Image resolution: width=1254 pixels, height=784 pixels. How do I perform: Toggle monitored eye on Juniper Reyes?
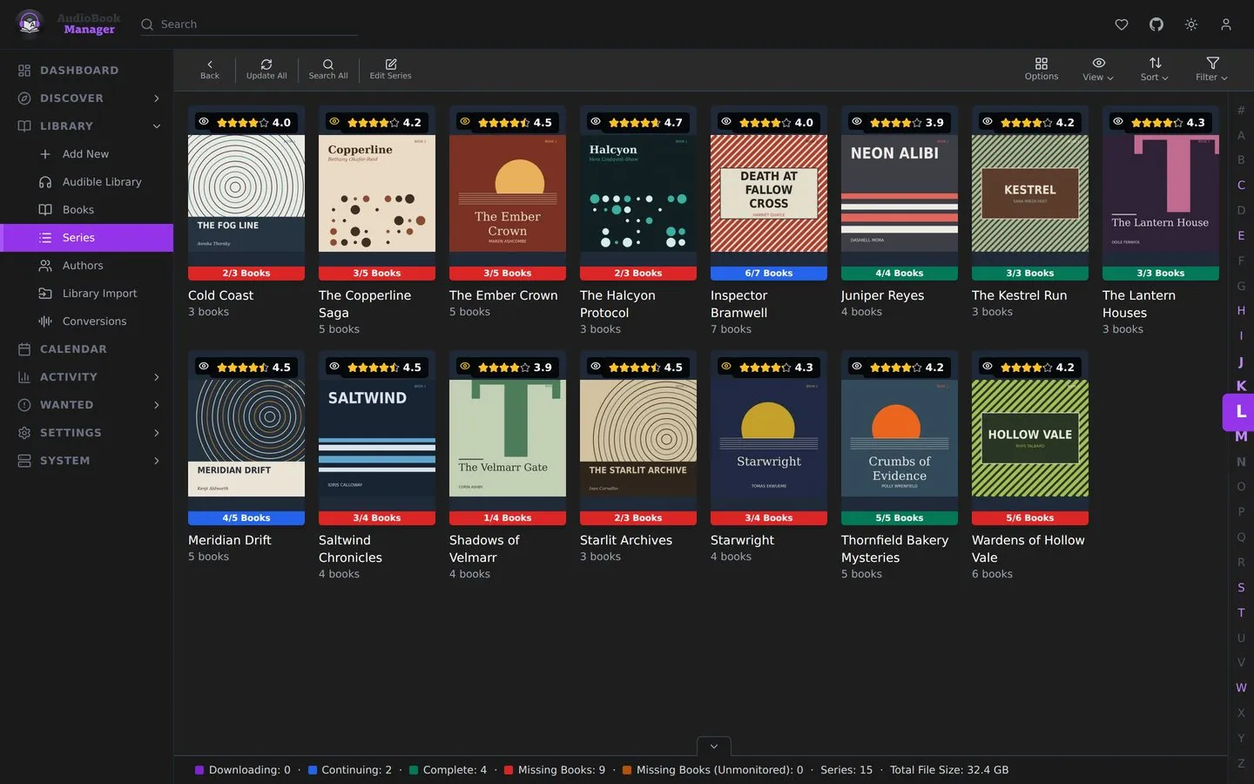point(857,122)
